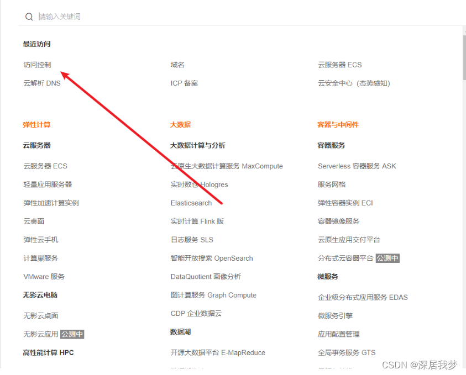466x375 pixels.
Task: Open DataQuotient 画像分析
Action: click(206, 277)
